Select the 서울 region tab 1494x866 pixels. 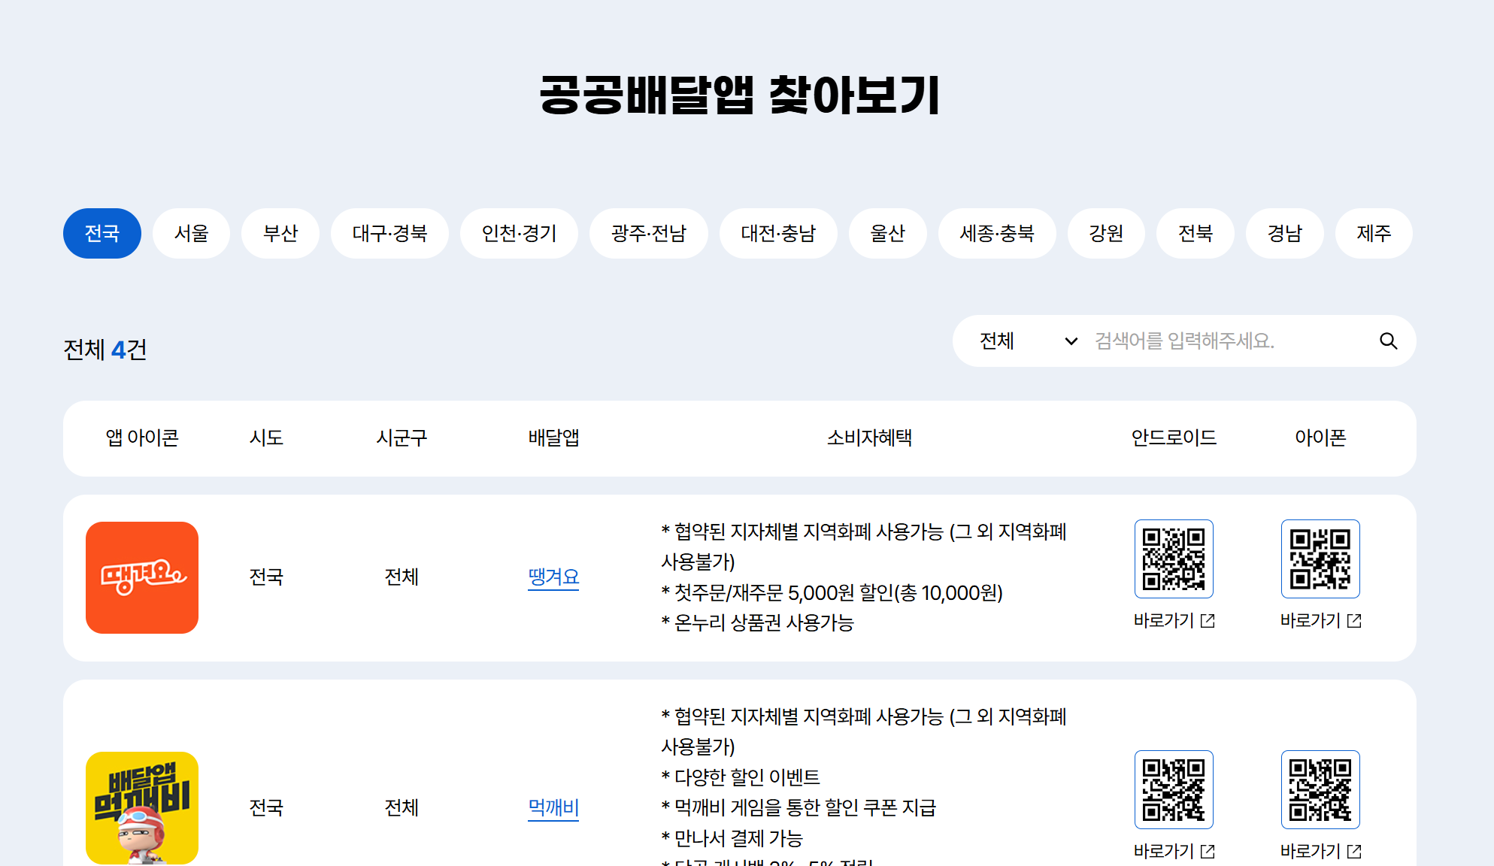point(191,234)
